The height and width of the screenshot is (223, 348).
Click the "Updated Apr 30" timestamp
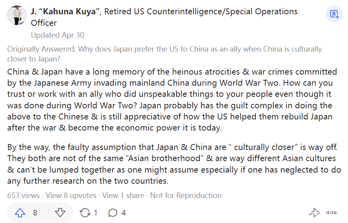pos(58,35)
